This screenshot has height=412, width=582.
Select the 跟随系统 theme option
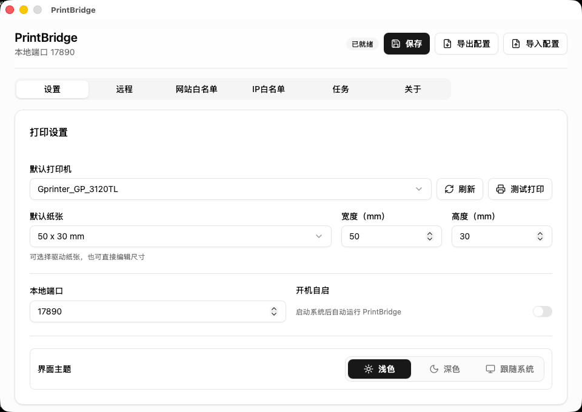510,369
